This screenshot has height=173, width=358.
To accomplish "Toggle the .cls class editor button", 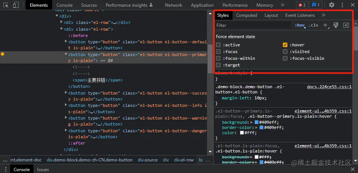I will [313, 25].
